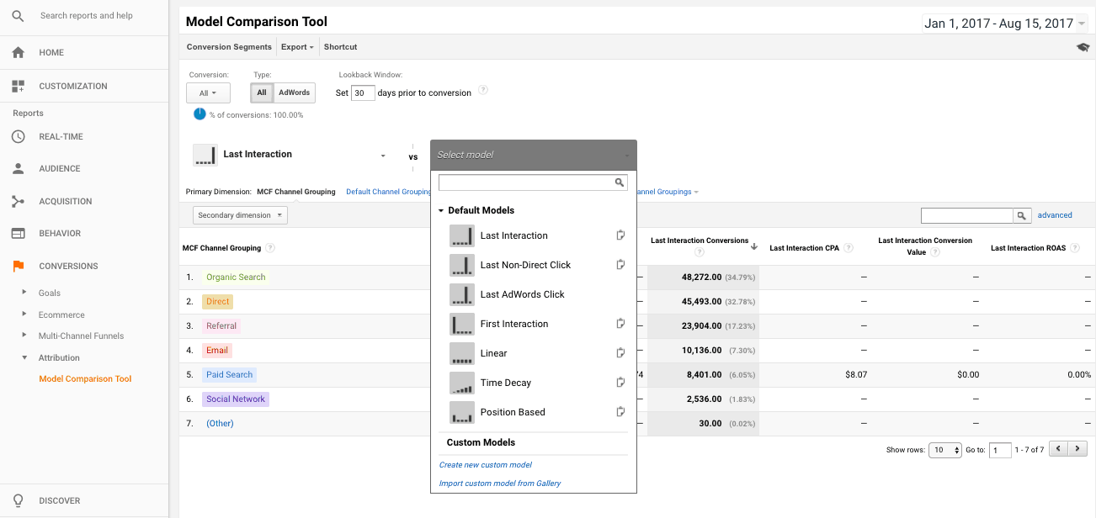Click the Create new custom model link
1096x518 pixels.
tap(485, 464)
